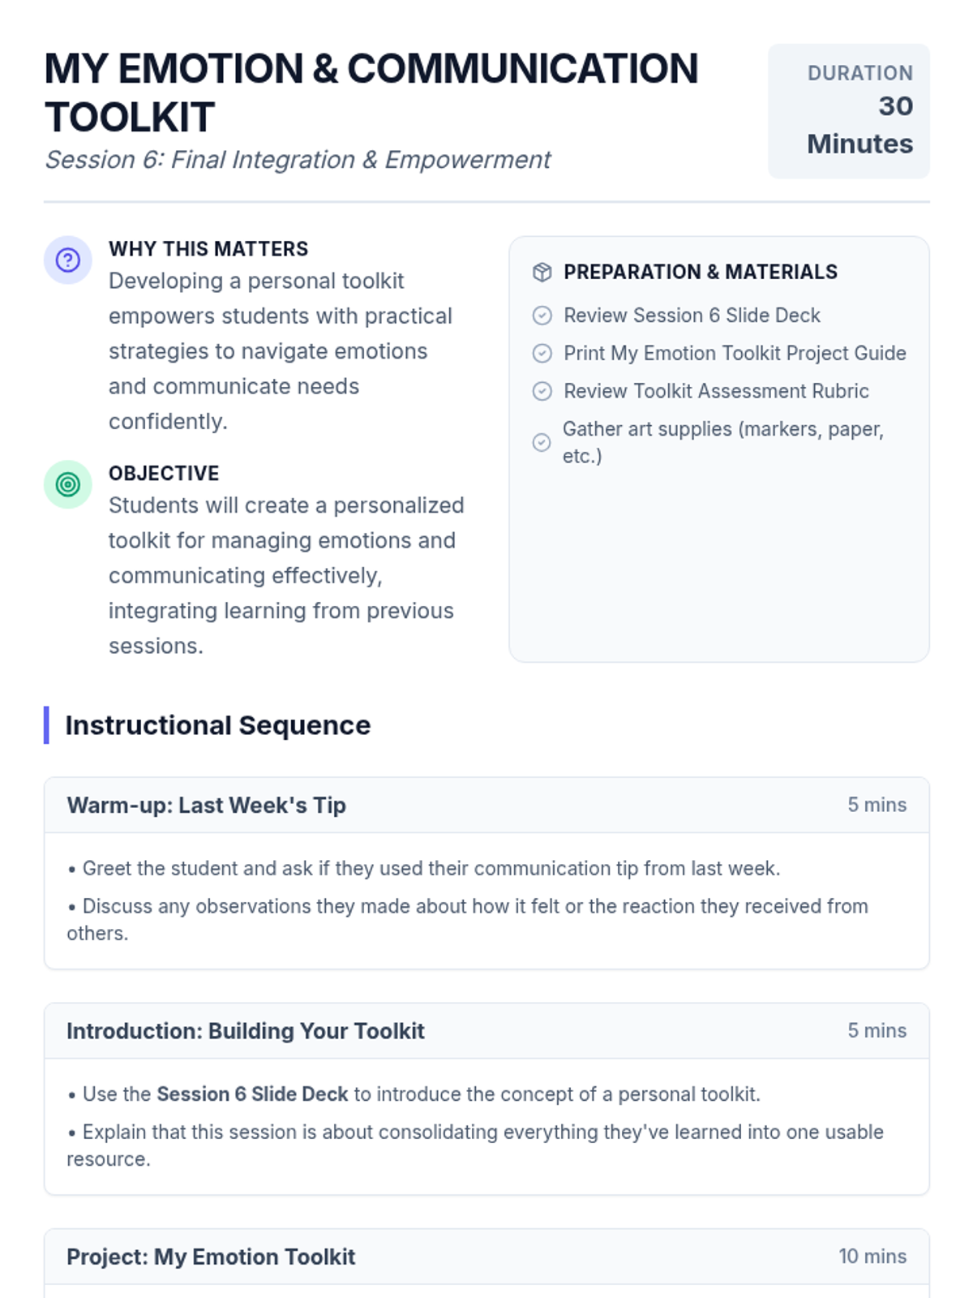973x1298 pixels.
Task: Click the My Emotion & Communication Toolkit title
Action: pyautogui.click(x=371, y=92)
